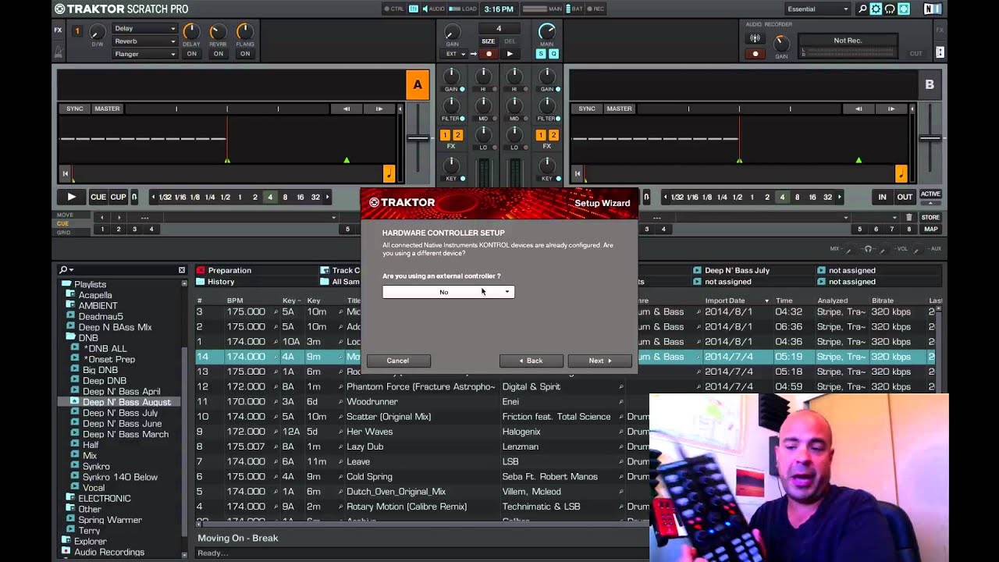Collapse the Playlists tree folder

[66, 285]
